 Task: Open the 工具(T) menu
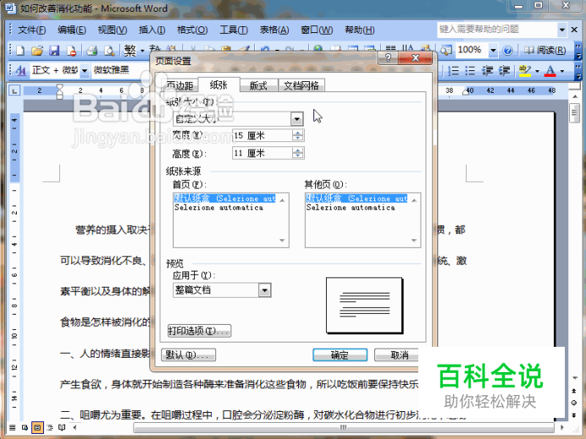pos(233,30)
